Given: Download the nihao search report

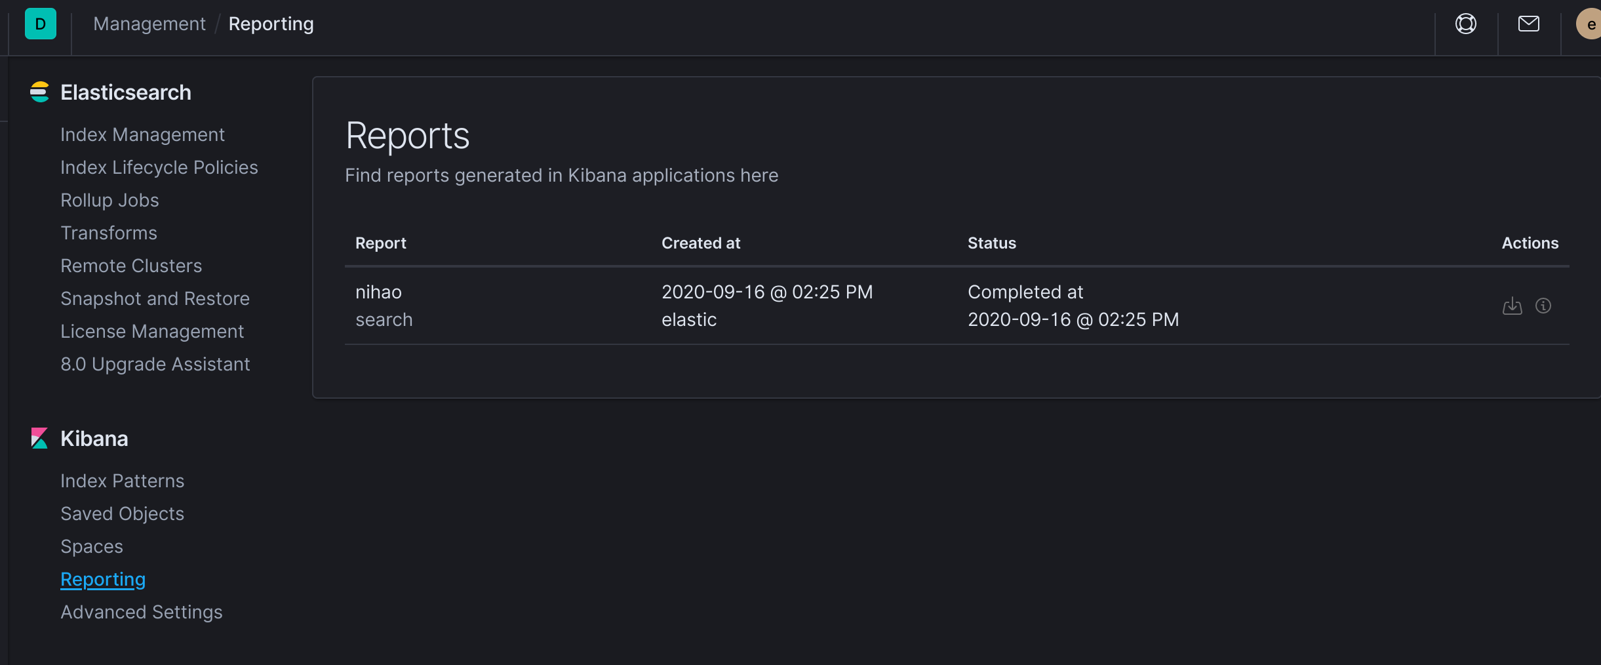Looking at the screenshot, I should point(1512,306).
